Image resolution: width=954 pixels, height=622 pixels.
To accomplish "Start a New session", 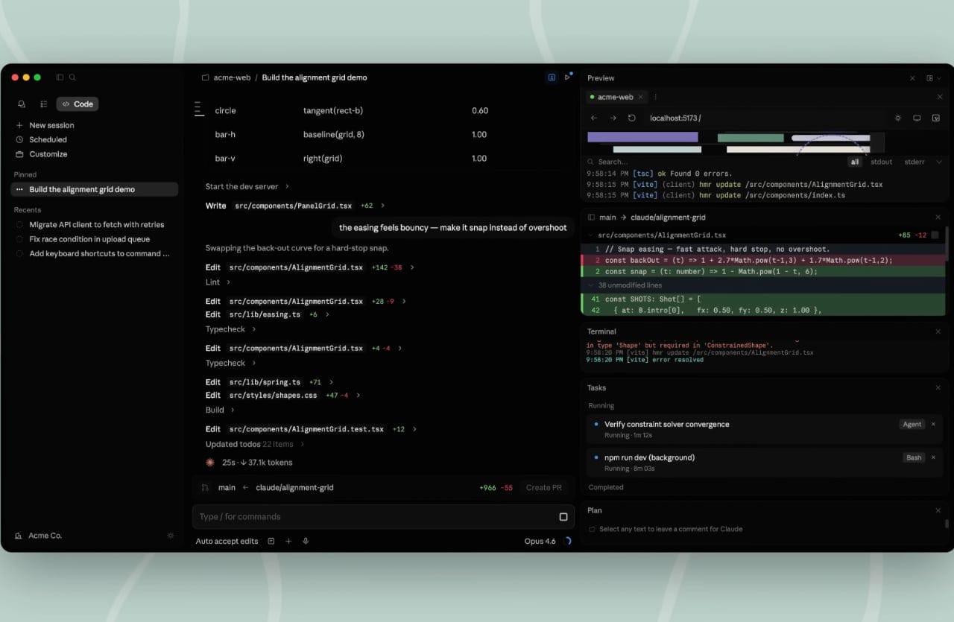I will pos(52,125).
